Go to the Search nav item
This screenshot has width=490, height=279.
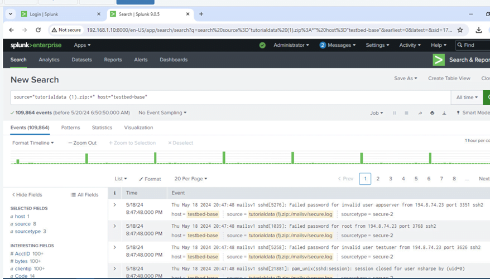(x=18, y=60)
